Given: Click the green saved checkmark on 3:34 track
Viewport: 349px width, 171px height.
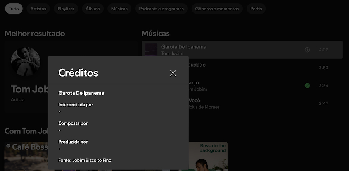Looking at the screenshot, I should pos(307,85).
